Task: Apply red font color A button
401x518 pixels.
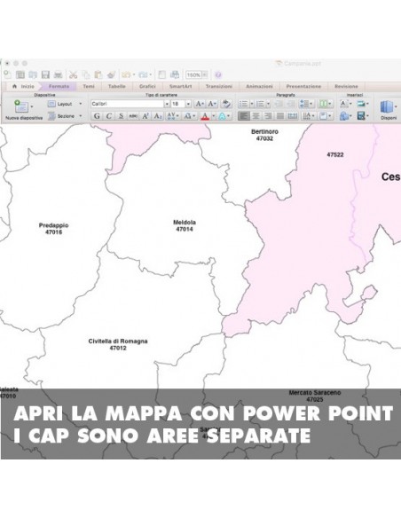Action: 205,116
